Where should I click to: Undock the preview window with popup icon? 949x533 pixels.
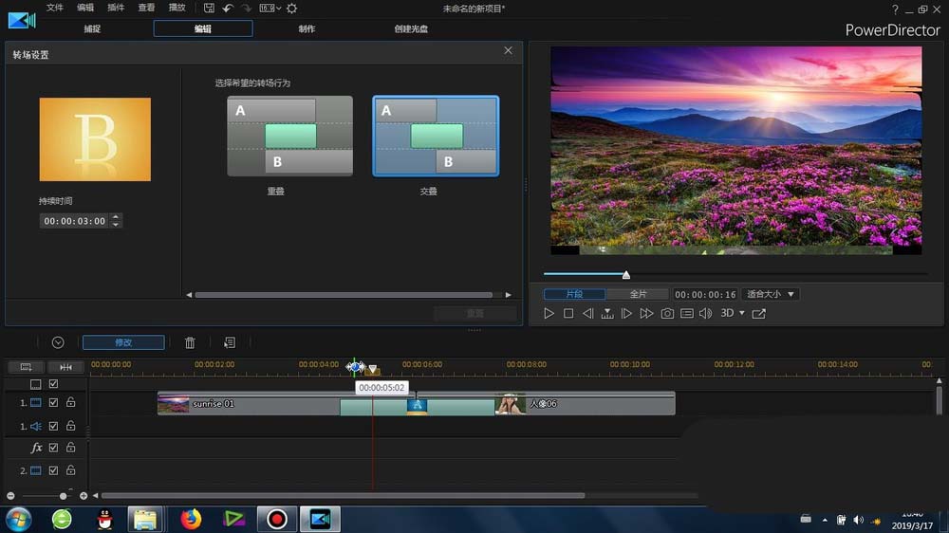tap(759, 314)
